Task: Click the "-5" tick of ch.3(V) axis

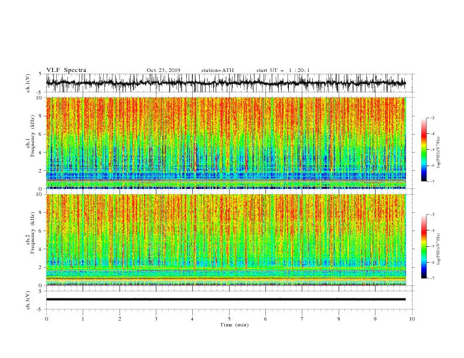Action: 40,309
